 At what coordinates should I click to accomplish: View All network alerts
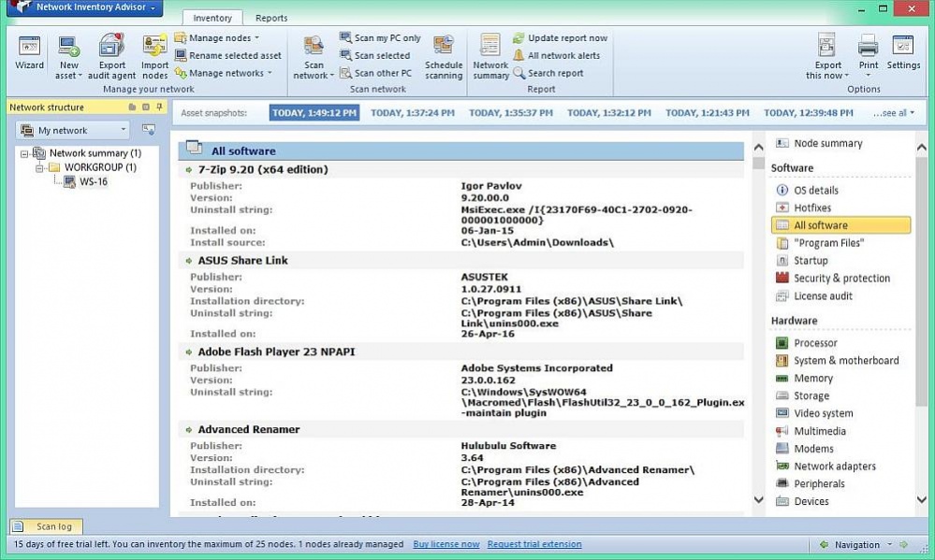(x=557, y=55)
